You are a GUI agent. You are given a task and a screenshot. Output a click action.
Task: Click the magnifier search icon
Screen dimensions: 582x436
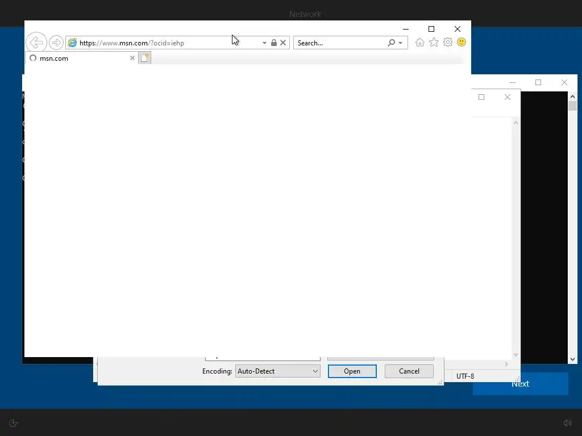tap(391, 43)
